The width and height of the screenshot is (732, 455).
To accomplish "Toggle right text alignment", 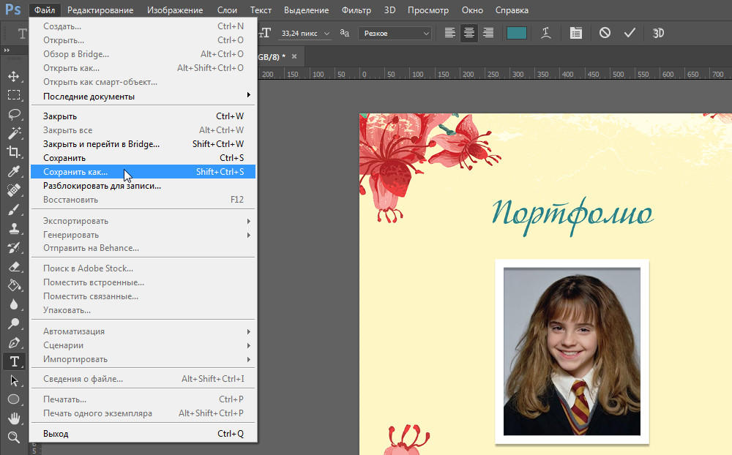I will [488, 33].
